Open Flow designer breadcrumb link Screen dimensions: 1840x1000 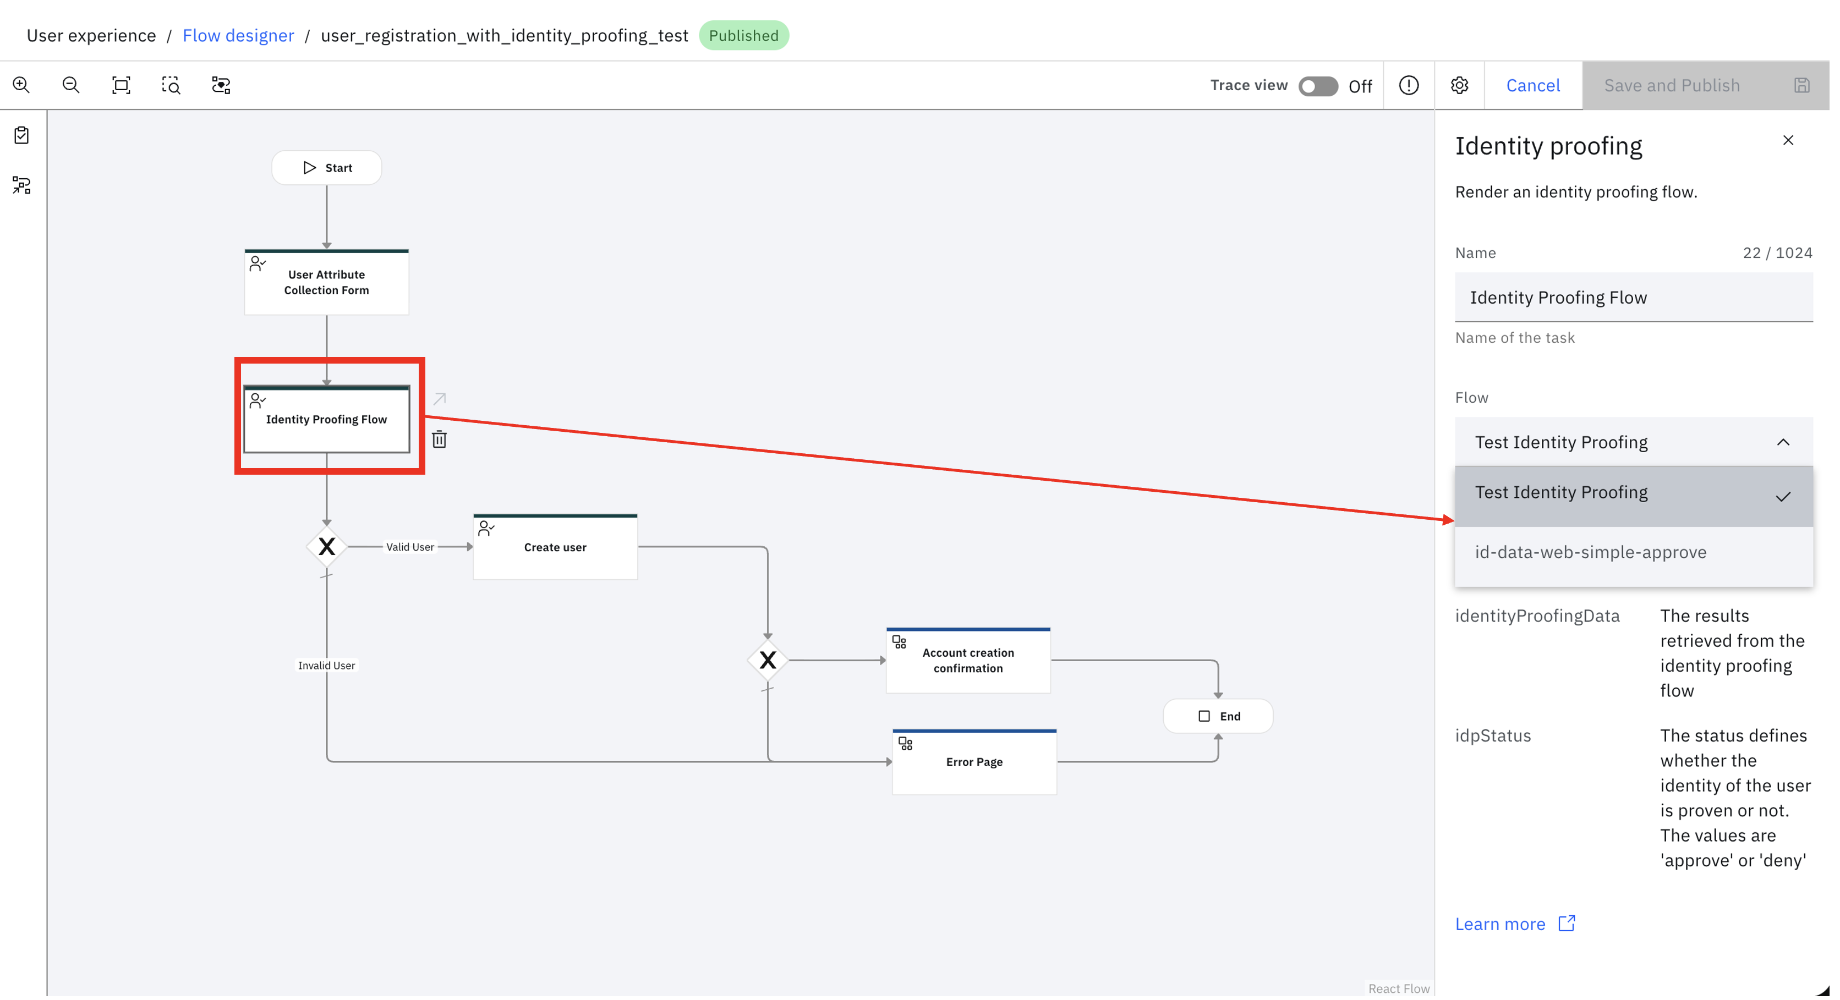[239, 35]
